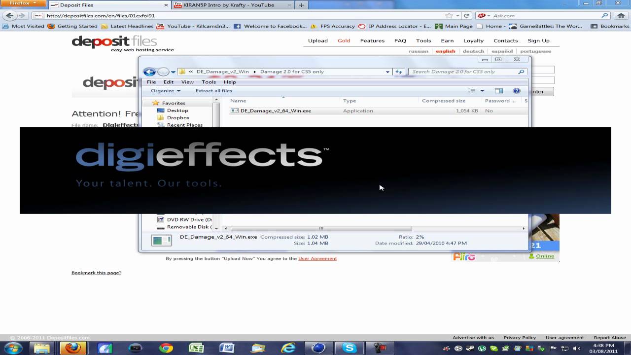Click the Firefox back button

tap(10, 16)
